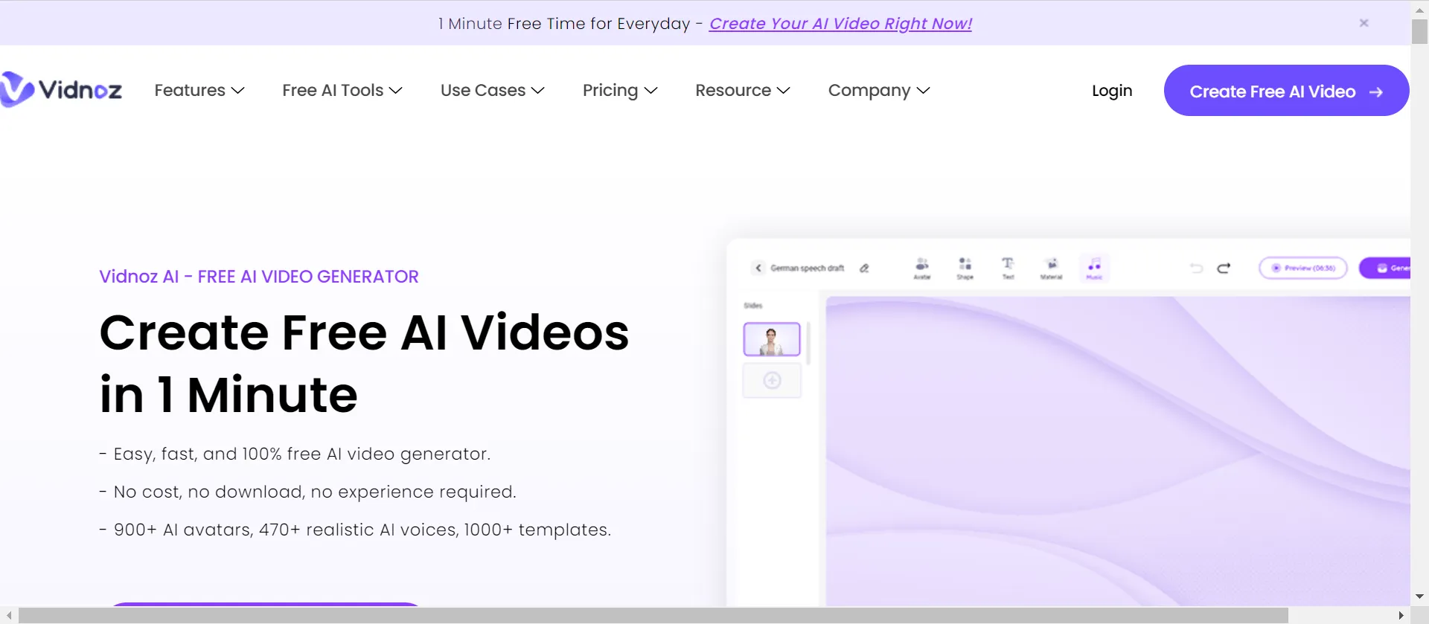Image resolution: width=1429 pixels, height=624 pixels.
Task: Click the 900+ AI avatars line
Action: pos(355,530)
